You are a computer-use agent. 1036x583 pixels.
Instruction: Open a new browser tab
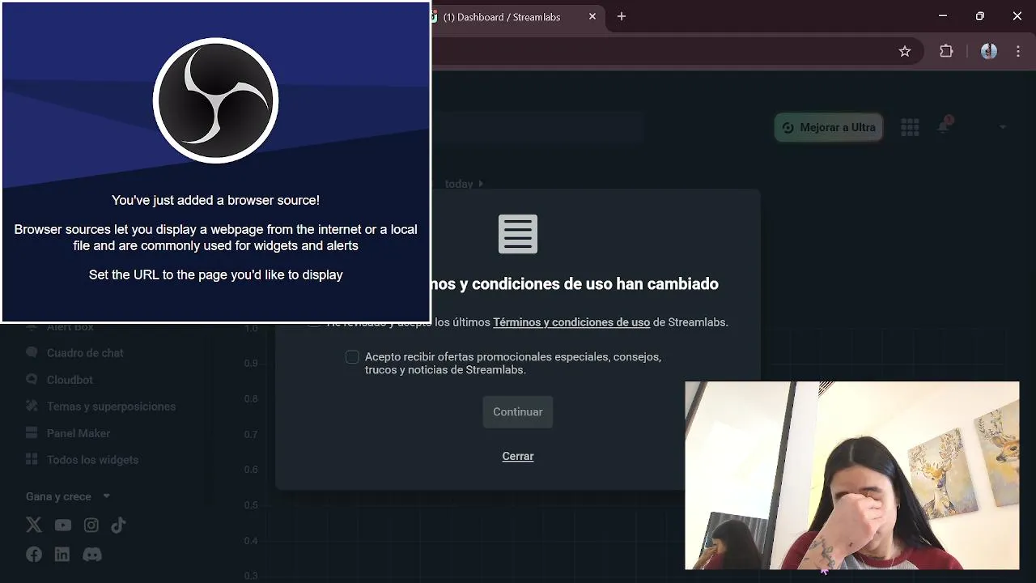[x=622, y=16]
